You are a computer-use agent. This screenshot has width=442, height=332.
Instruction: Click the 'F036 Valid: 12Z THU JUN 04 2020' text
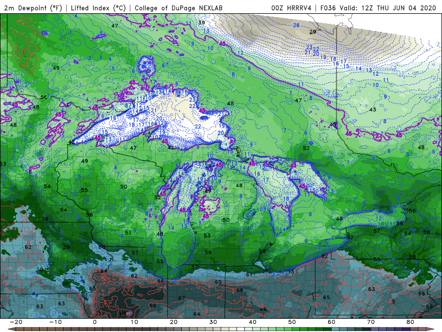tap(378, 8)
